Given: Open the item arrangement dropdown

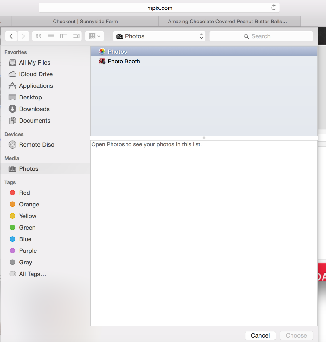Looking at the screenshot, I should [94, 36].
